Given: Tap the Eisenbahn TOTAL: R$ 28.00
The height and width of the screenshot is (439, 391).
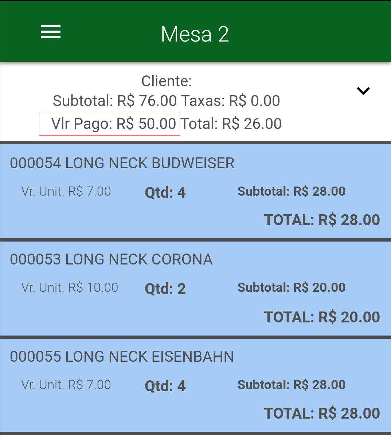Looking at the screenshot, I should coord(322,413).
